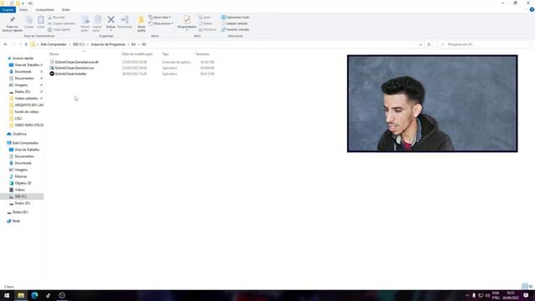This screenshot has width=535, height=301.
Task: Open Propriedades in the ribbon
Action: click(x=186, y=23)
